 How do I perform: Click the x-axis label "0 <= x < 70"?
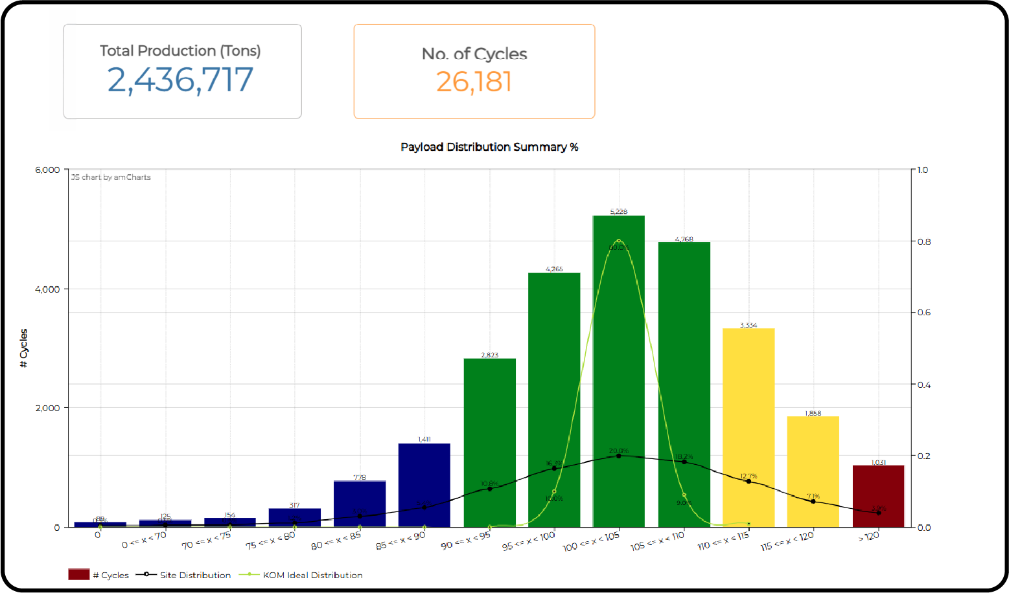click(x=145, y=540)
